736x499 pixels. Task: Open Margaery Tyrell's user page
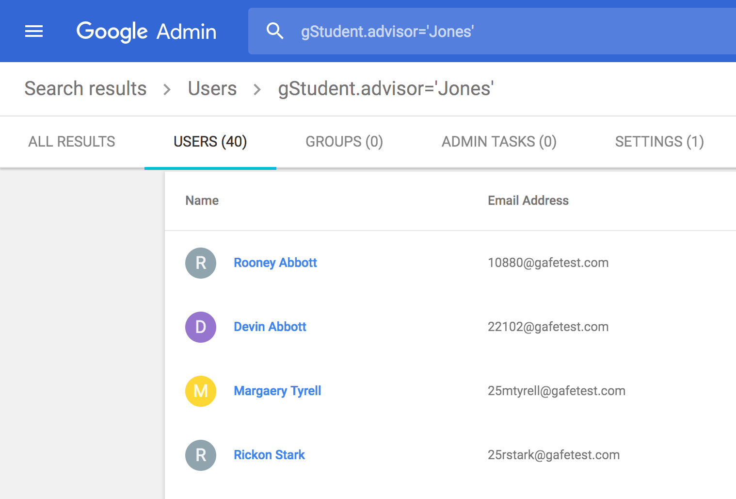pyautogui.click(x=277, y=391)
